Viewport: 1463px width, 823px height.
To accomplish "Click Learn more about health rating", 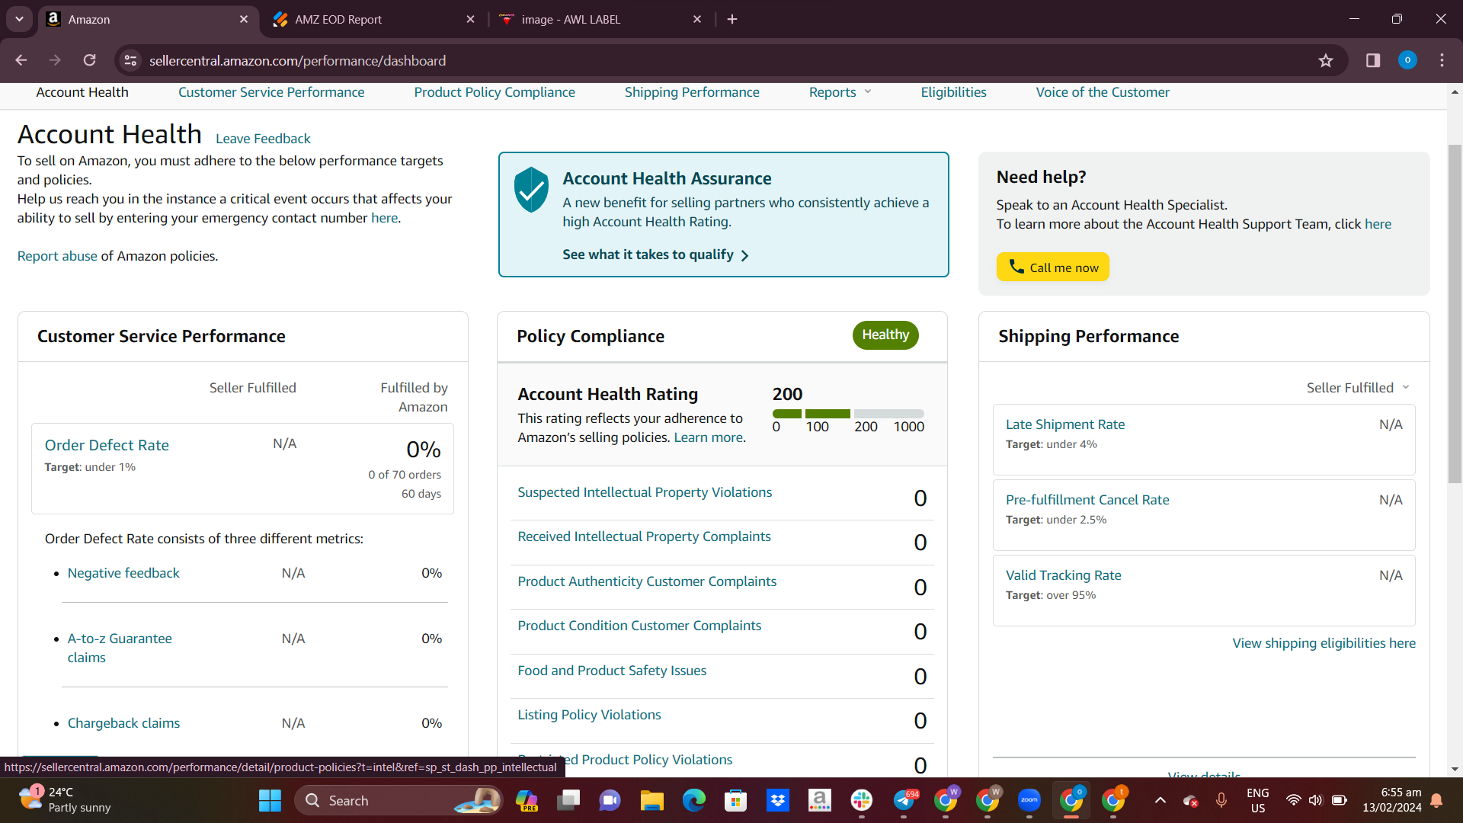I will (x=708, y=437).
